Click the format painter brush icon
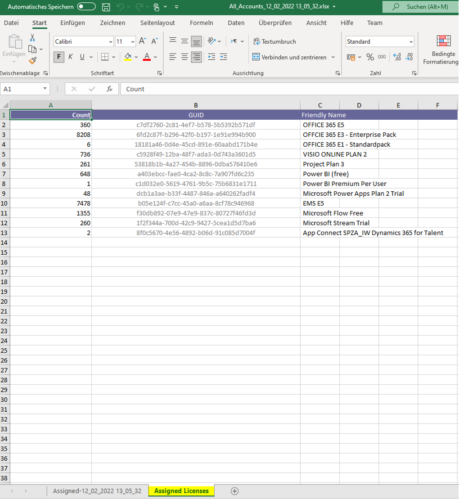Image resolution: width=459 pixels, height=499 pixels. pos(32,60)
